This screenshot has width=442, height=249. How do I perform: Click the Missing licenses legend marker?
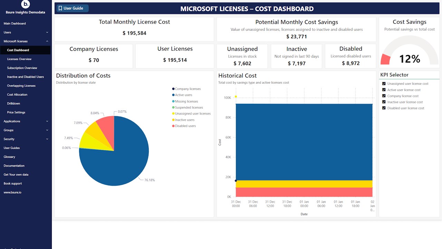coord(173,101)
